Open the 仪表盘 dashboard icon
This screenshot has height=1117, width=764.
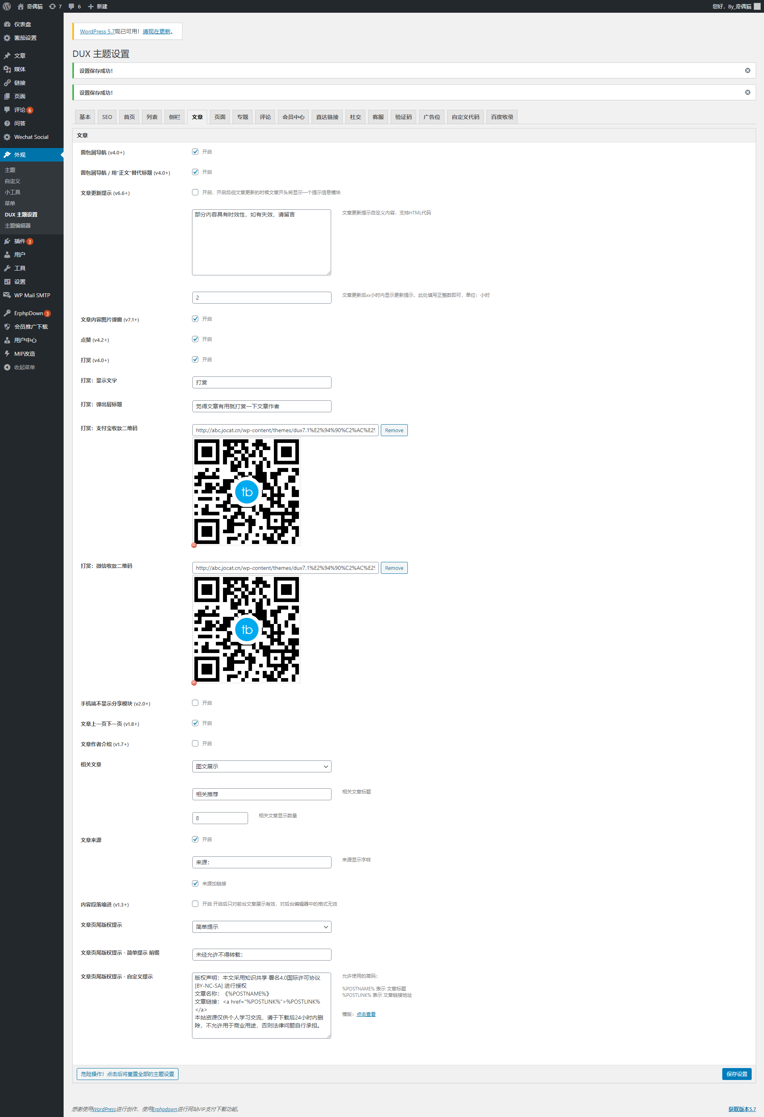coord(7,24)
